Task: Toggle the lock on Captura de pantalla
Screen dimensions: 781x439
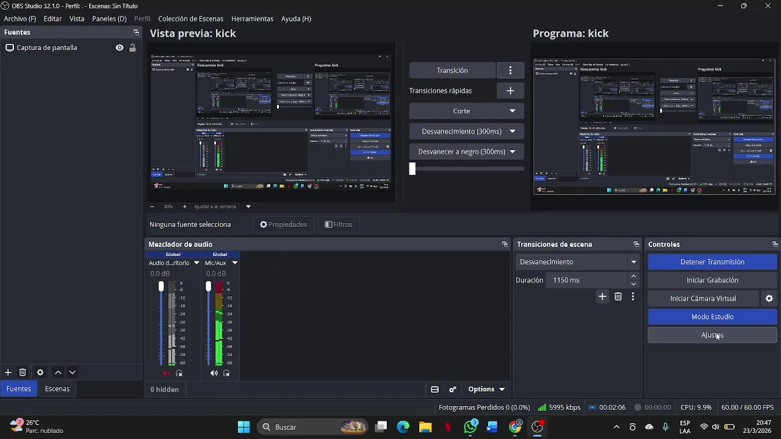Action: point(132,48)
